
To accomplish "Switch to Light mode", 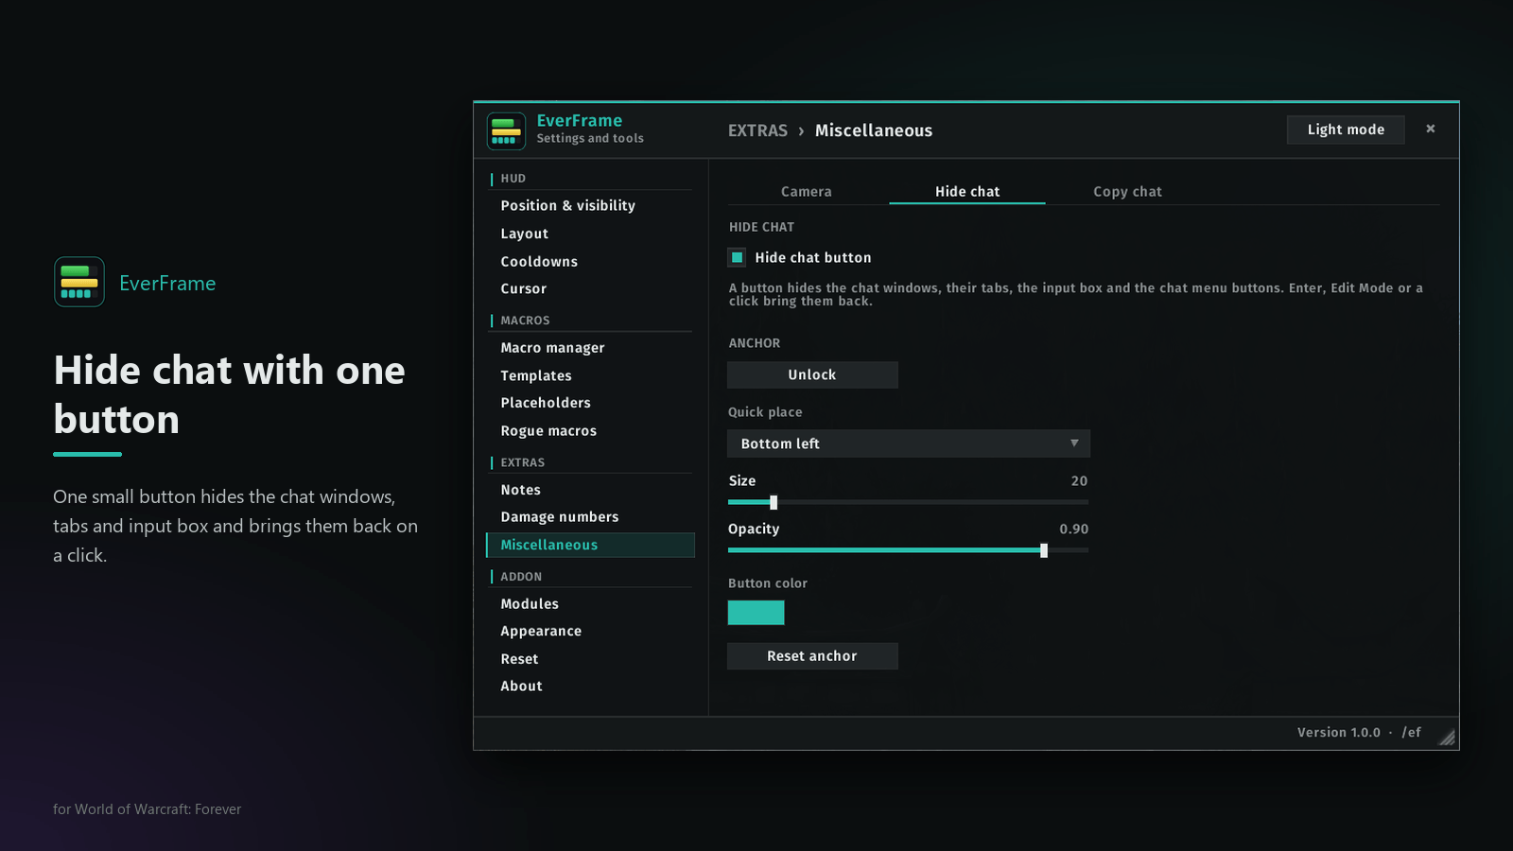I will (1346, 130).
